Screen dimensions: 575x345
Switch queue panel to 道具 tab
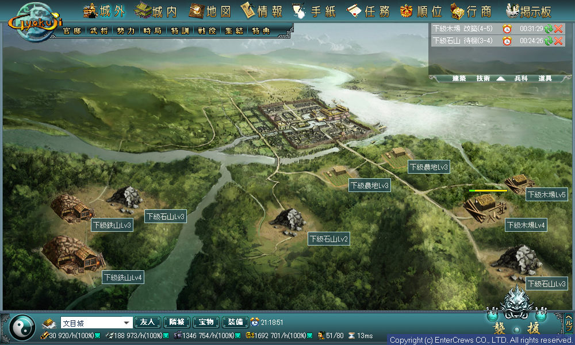tap(545, 78)
